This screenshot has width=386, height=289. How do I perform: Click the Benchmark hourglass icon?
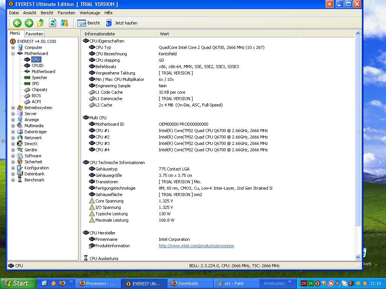pyautogui.click(x=20, y=180)
